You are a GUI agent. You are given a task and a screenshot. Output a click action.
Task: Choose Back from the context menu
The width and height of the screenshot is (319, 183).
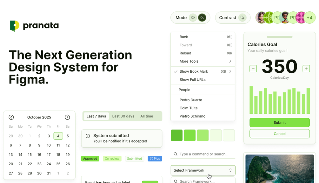point(203,37)
